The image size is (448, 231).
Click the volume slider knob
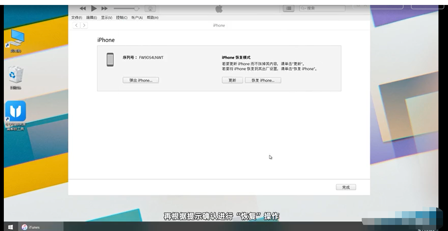(136, 8)
